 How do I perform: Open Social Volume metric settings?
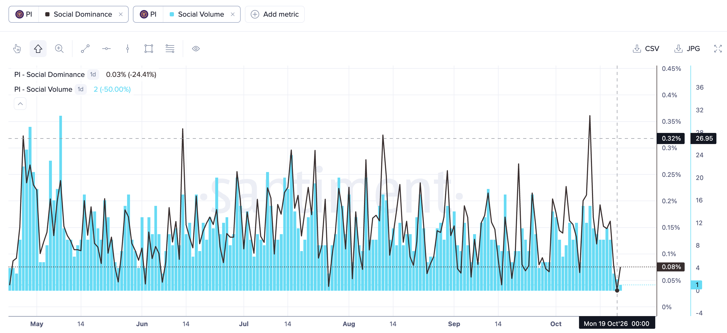point(201,14)
